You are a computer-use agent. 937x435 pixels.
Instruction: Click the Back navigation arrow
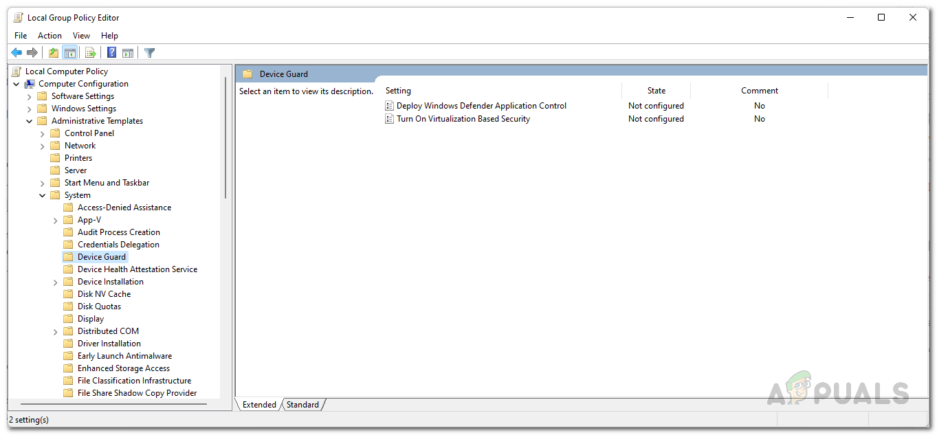pos(16,52)
